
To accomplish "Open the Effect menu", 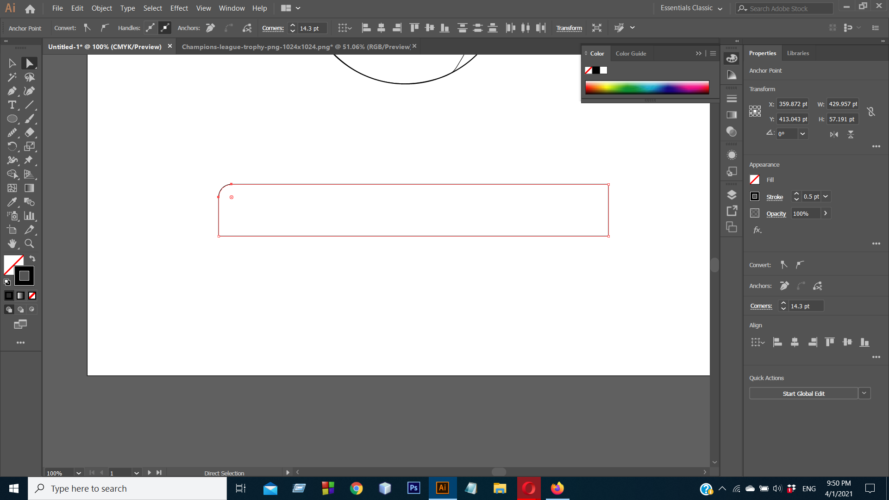I will [x=179, y=8].
